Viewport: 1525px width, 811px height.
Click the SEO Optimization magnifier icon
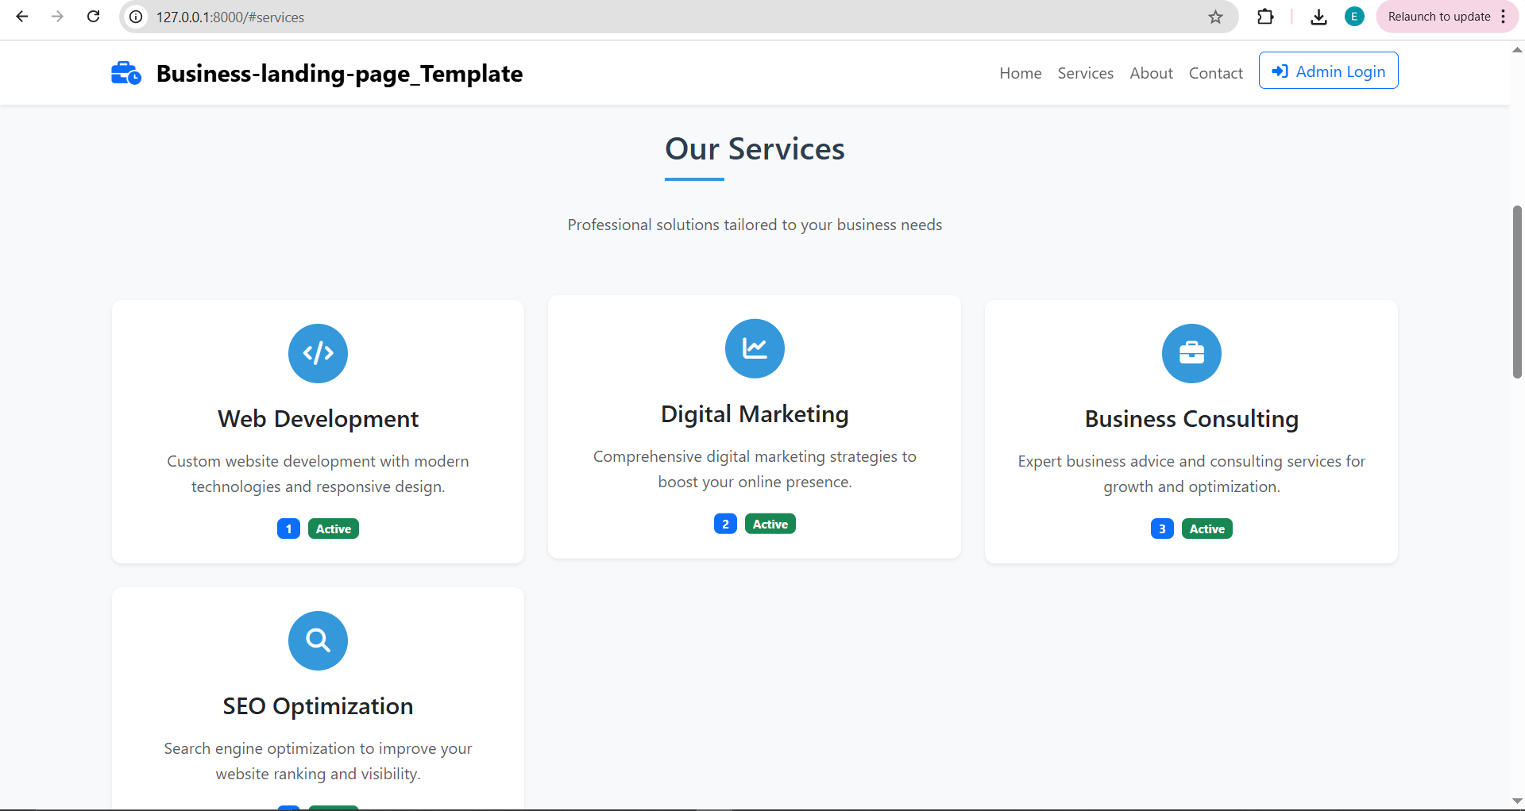click(318, 640)
